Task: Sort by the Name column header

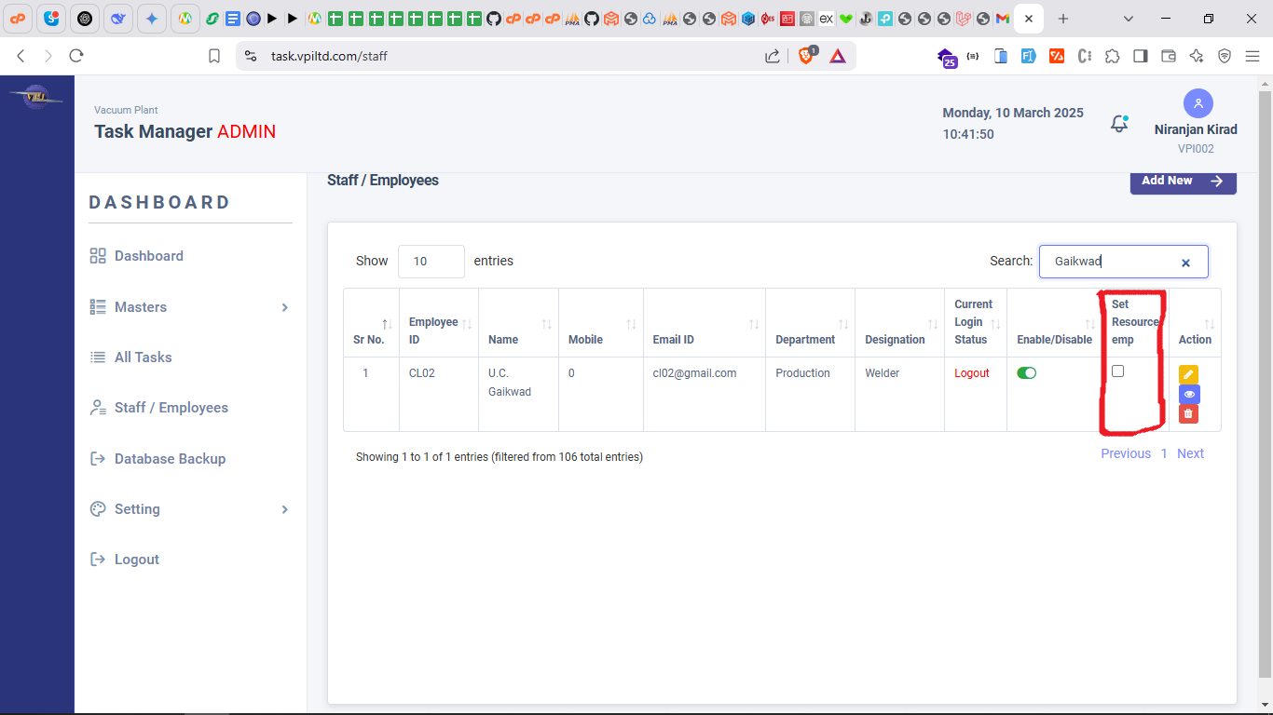Action: click(x=519, y=323)
